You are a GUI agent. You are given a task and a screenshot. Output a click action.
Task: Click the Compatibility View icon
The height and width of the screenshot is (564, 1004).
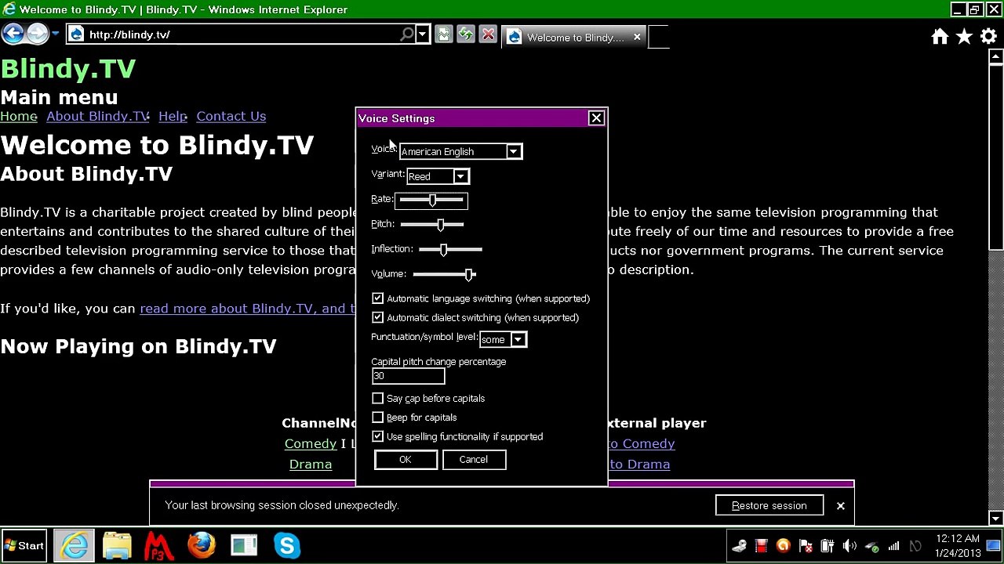coord(444,34)
